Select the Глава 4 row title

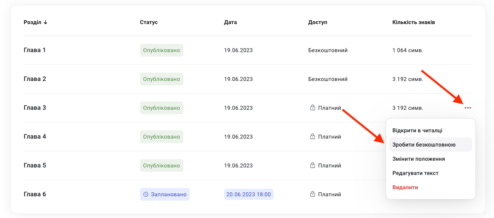pyautogui.click(x=35, y=137)
